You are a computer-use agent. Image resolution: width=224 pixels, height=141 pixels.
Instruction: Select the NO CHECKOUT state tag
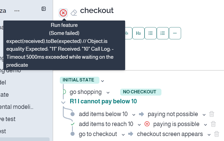(x=141, y=92)
